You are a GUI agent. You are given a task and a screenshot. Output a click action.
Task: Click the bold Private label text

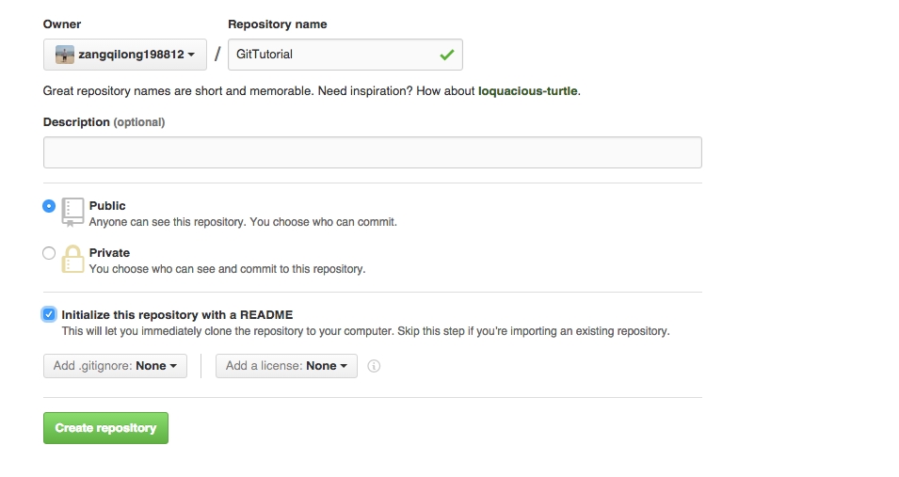click(x=109, y=253)
